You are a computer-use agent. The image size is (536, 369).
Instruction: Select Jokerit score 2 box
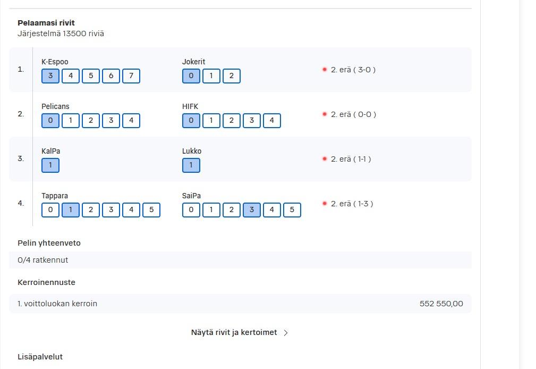pyautogui.click(x=232, y=76)
